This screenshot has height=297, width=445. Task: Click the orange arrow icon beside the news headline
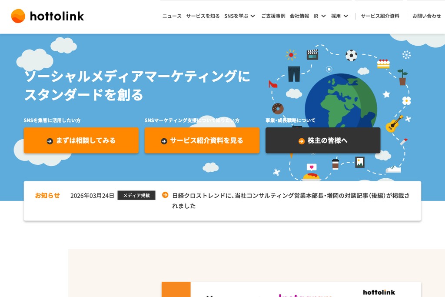tap(165, 195)
